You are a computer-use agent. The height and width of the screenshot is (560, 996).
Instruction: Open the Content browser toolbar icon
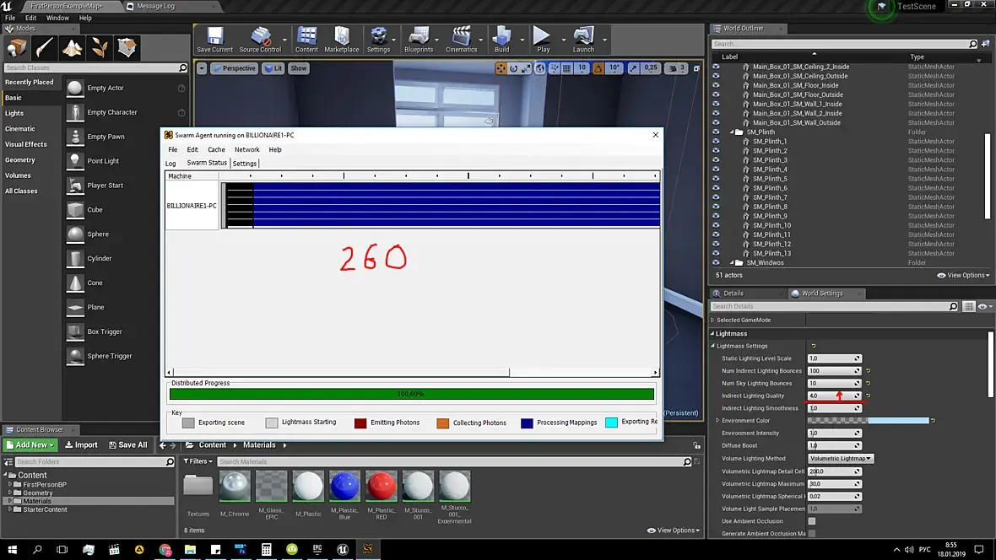[306, 40]
